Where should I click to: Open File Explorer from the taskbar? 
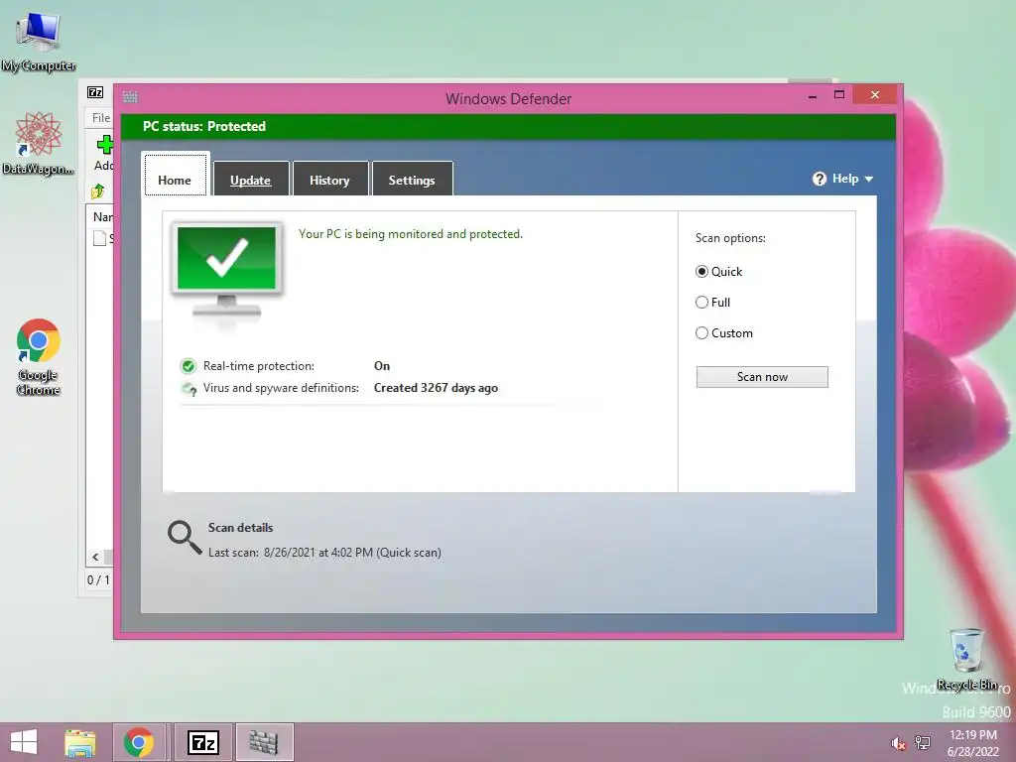point(80,742)
